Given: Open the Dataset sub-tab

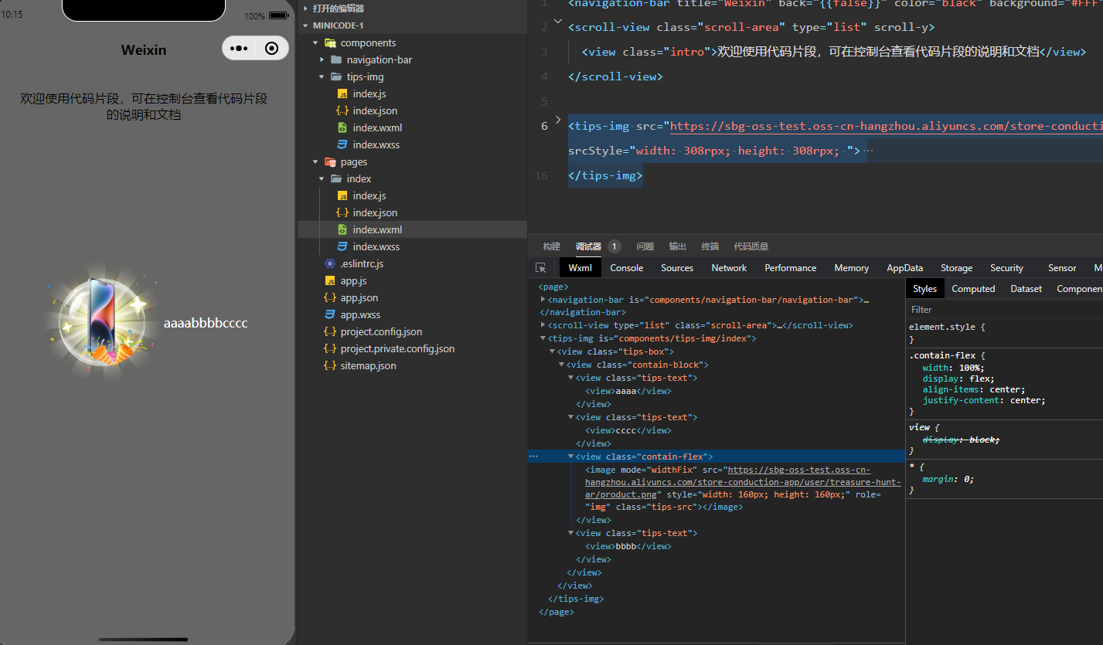Looking at the screenshot, I should tap(1026, 289).
